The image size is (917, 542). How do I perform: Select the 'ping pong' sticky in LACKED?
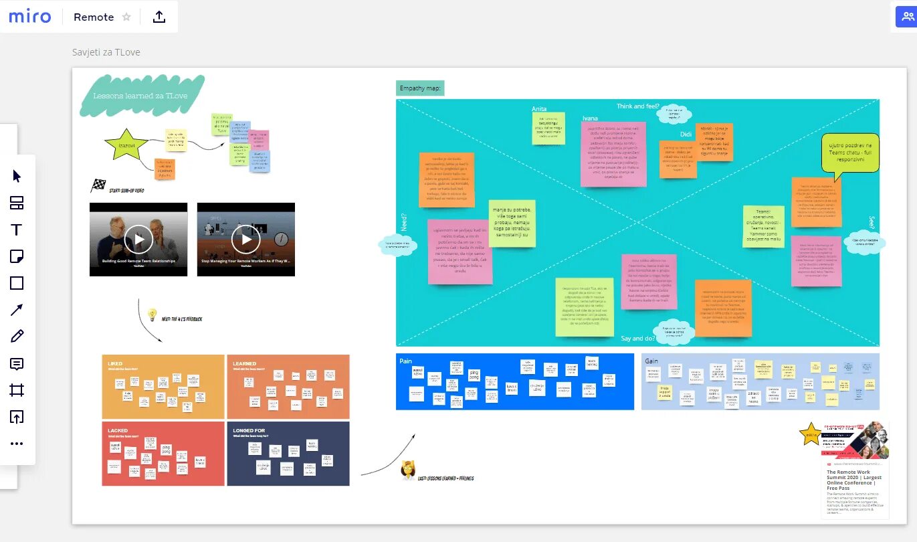pyautogui.click(x=167, y=450)
